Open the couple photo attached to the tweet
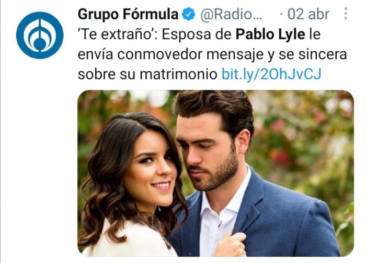366x263 pixels. (x=215, y=173)
